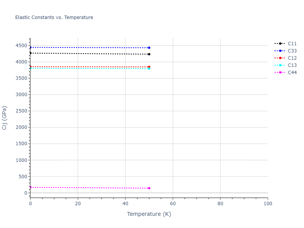The height and width of the screenshot is (228, 304).
Task: Click the magenta C44 point at 0 K
Action: click(30, 187)
